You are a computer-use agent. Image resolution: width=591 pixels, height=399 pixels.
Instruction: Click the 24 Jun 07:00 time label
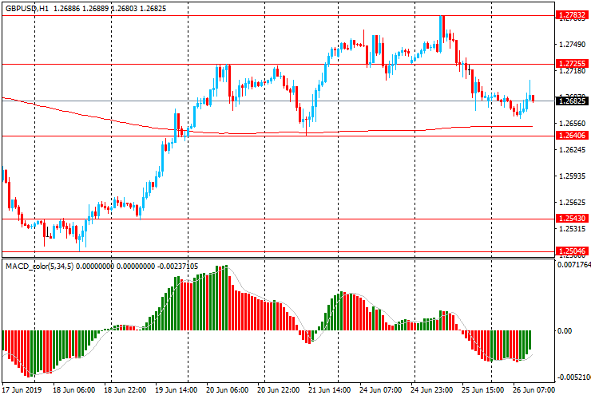[381, 389]
